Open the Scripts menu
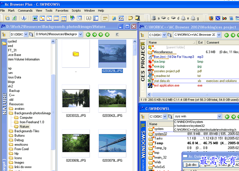This screenshot has width=239, height=171. coord(76,11)
